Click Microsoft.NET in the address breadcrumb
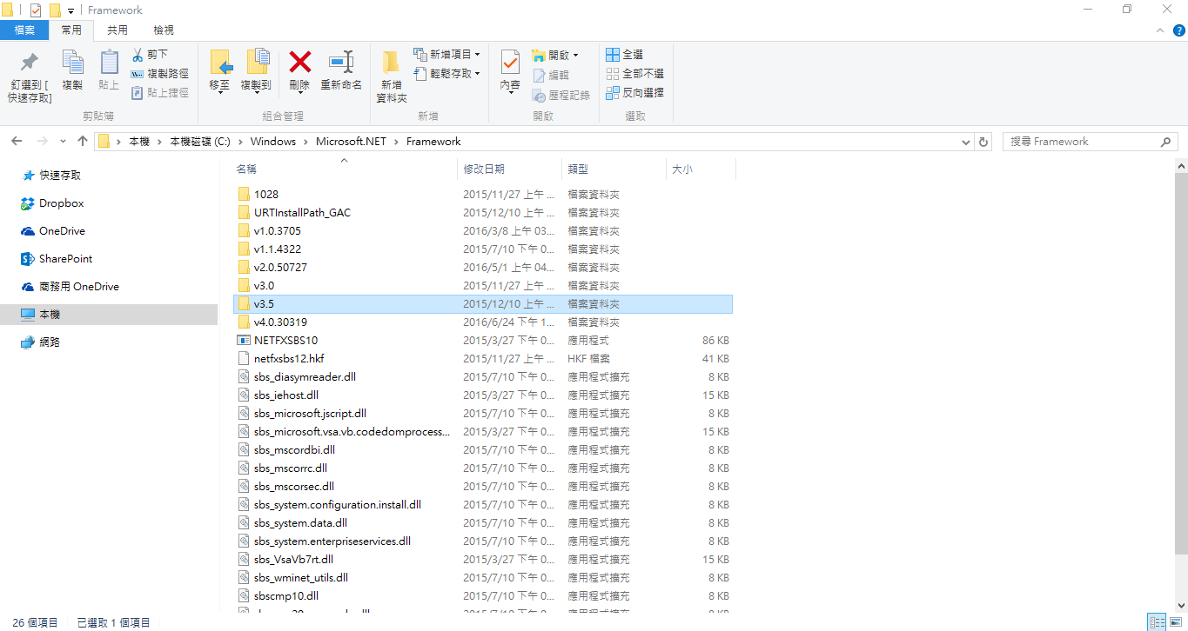The image size is (1188, 631). (x=352, y=142)
